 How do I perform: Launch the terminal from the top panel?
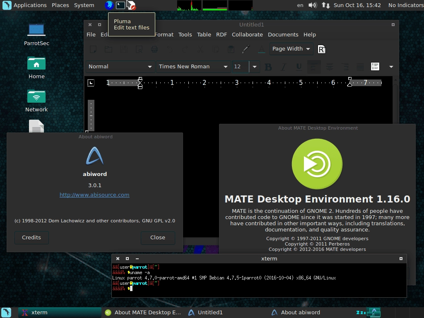[x=120, y=5]
